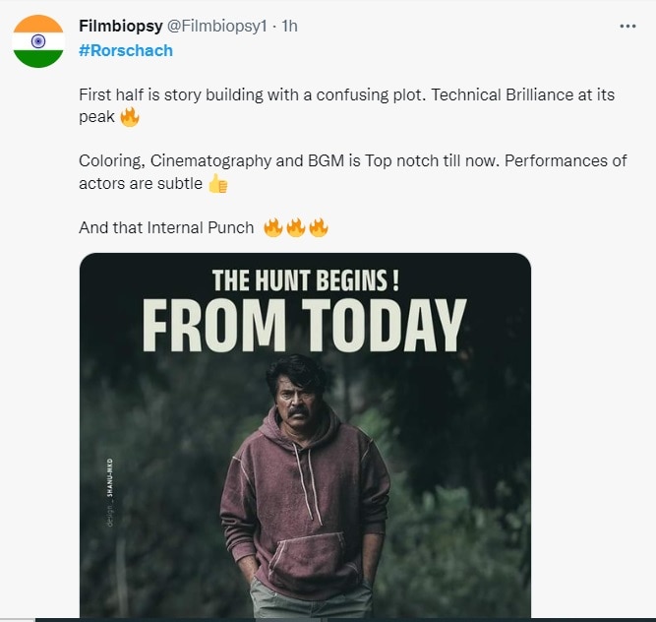Click the first of three fire emojis
Screen dimensions: 656x622
273,228
